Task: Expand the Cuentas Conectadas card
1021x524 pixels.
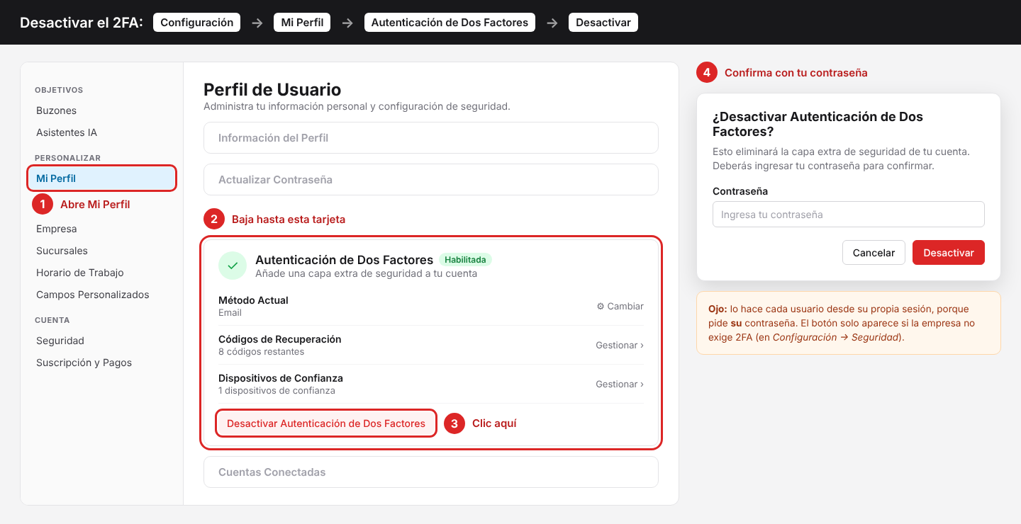Action: click(x=431, y=472)
